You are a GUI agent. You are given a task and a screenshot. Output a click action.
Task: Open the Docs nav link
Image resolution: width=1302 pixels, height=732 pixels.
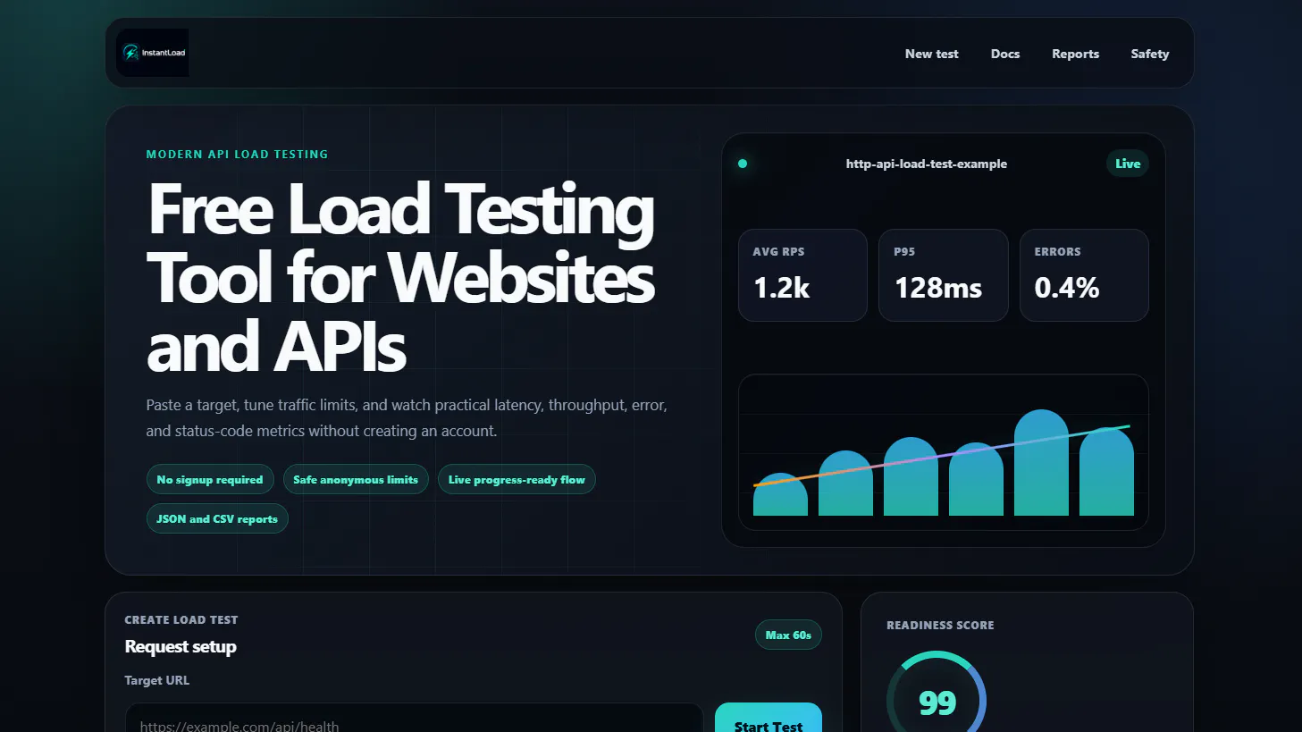point(1005,54)
